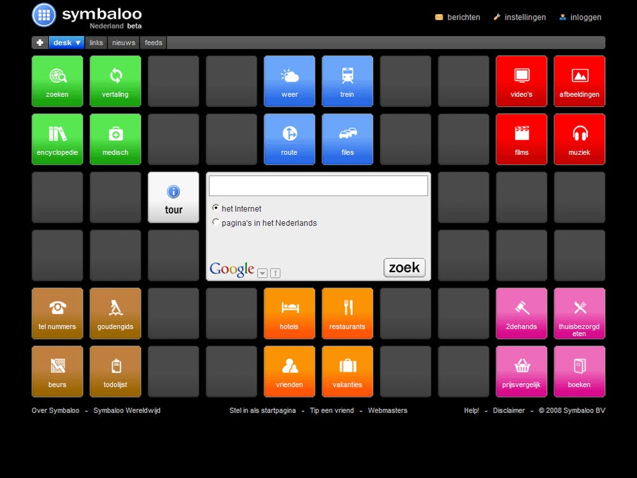Open the medisch tile
Screen dimensions: 637x478
[115, 140]
